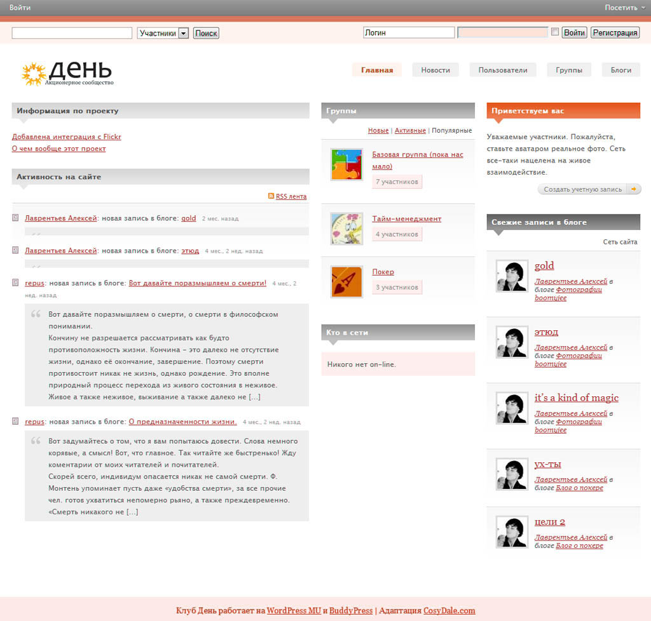Open the Блоги tab
This screenshot has height=621, width=651.
pos(620,70)
